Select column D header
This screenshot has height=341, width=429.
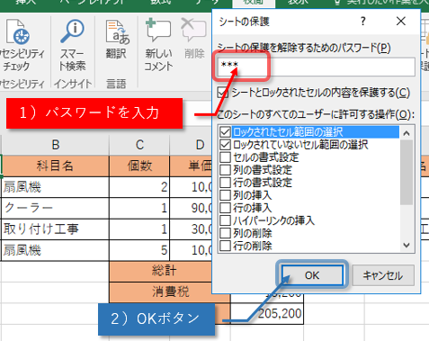tap(191, 145)
